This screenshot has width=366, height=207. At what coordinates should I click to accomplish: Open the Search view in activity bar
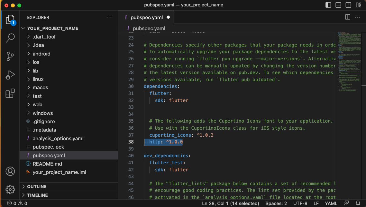click(10, 38)
